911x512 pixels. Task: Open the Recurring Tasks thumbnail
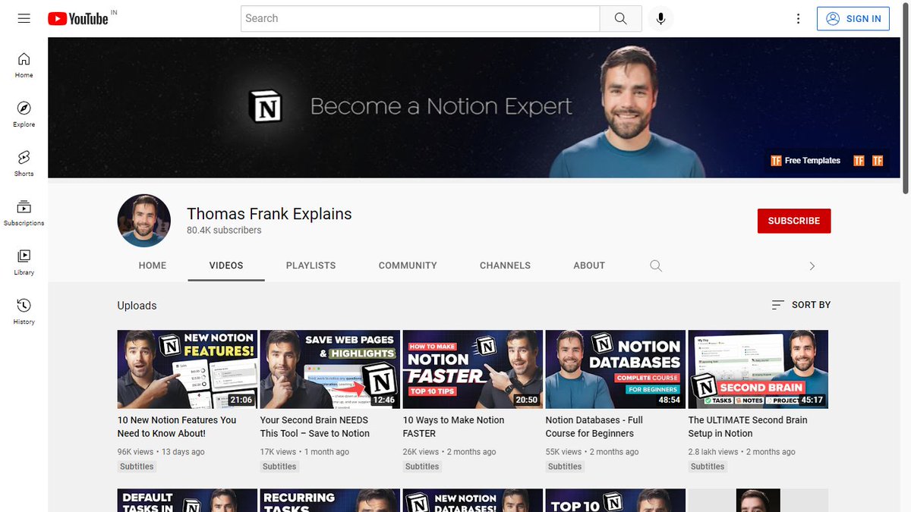click(330, 501)
